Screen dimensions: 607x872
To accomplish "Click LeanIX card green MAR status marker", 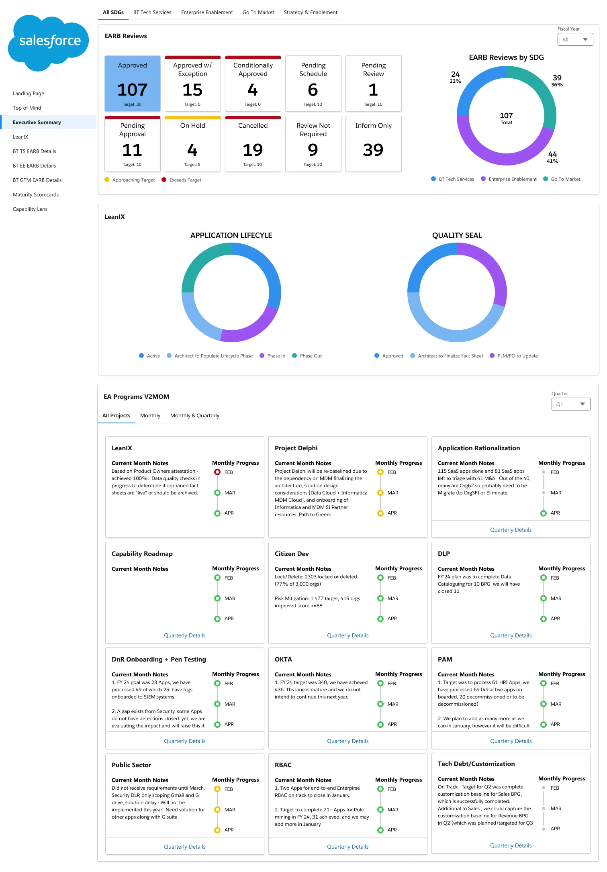I will (217, 493).
